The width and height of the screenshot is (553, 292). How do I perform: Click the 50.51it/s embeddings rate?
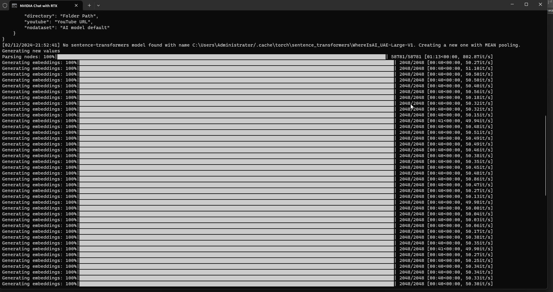coord(478,132)
